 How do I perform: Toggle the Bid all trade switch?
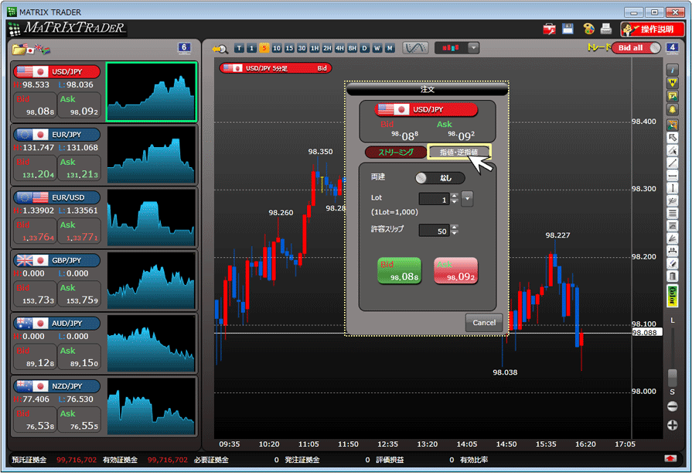(x=636, y=48)
